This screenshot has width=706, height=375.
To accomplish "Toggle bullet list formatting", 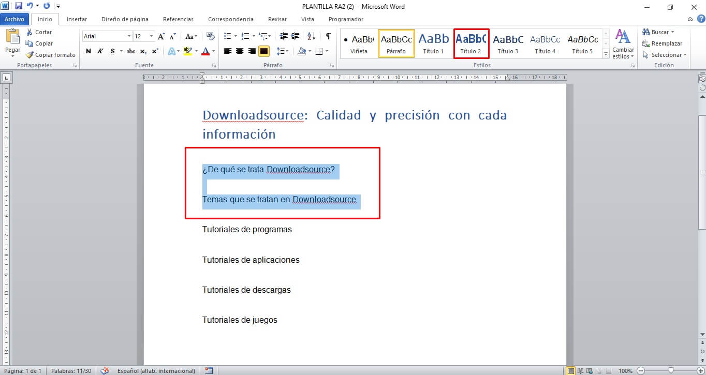I will pyautogui.click(x=227, y=36).
